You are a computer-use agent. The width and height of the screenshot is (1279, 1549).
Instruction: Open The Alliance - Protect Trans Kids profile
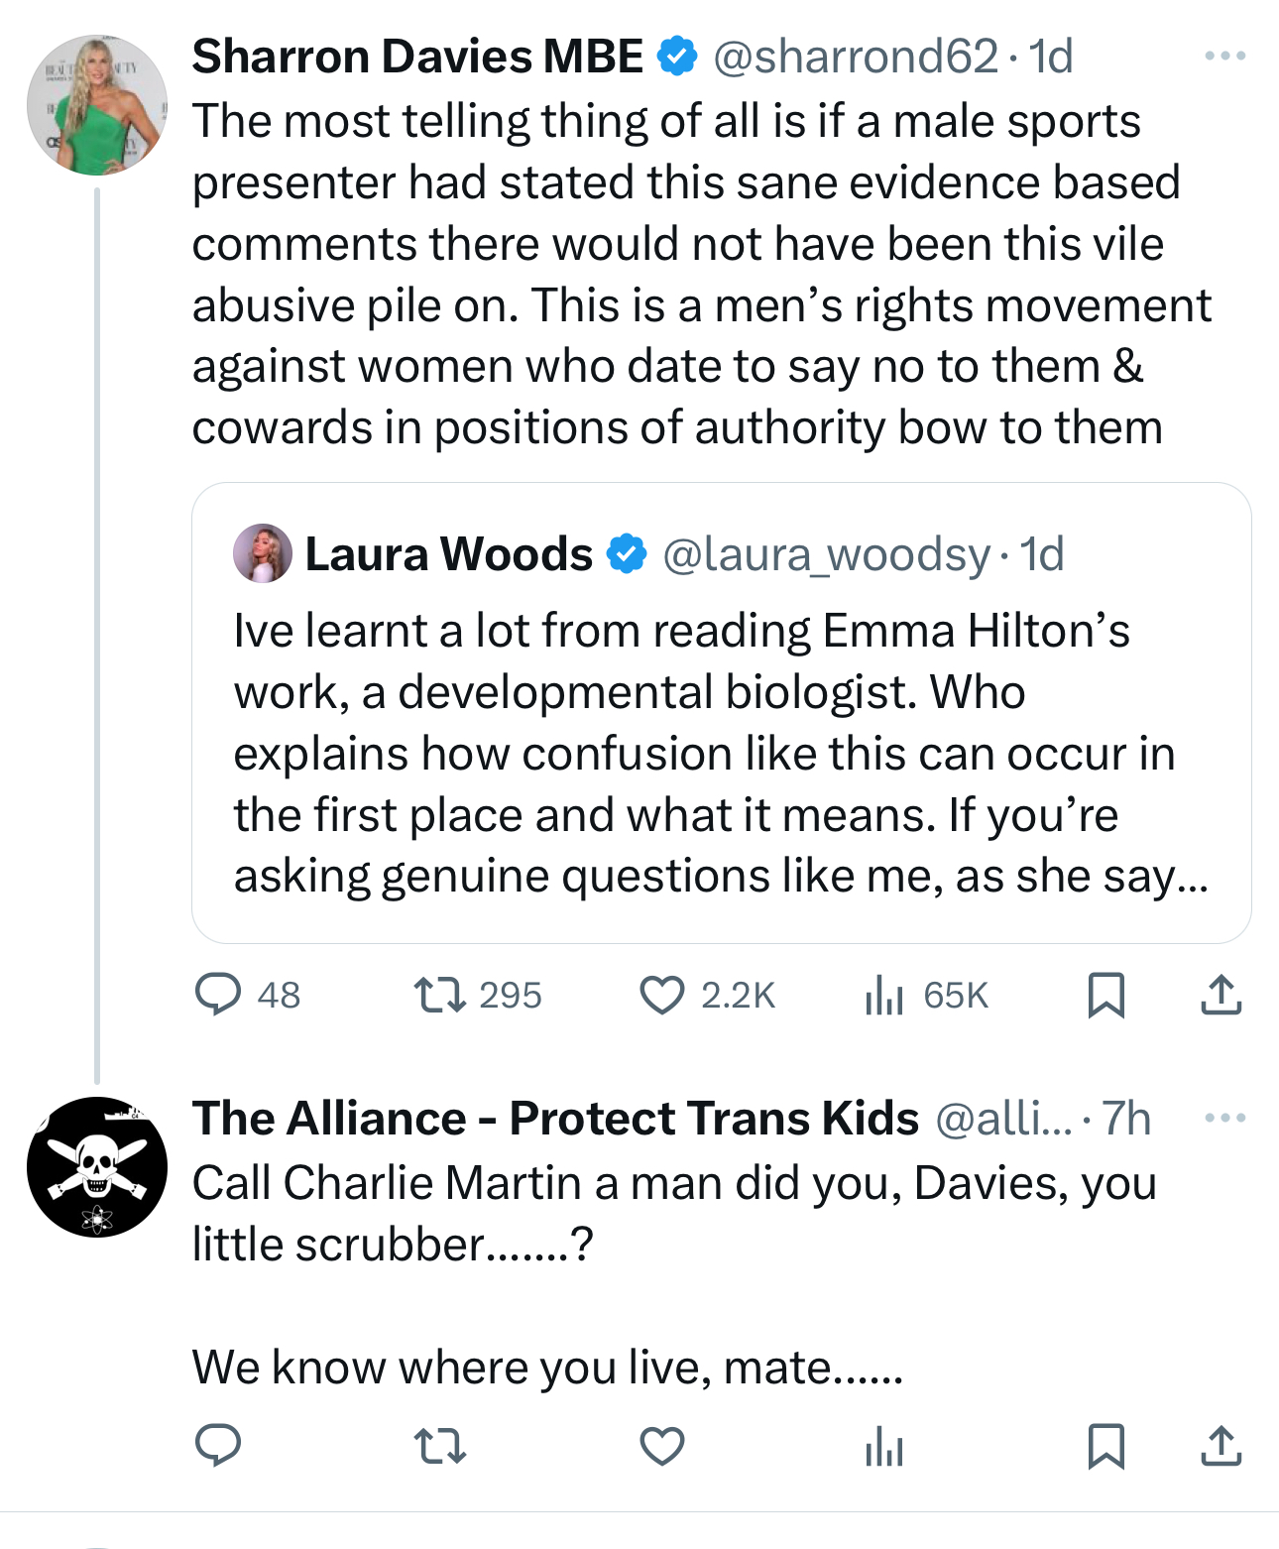(555, 1119)
